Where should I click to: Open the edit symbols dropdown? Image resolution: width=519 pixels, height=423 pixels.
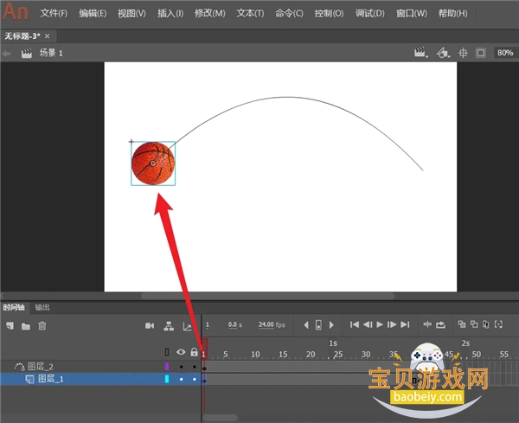(443, 53)
